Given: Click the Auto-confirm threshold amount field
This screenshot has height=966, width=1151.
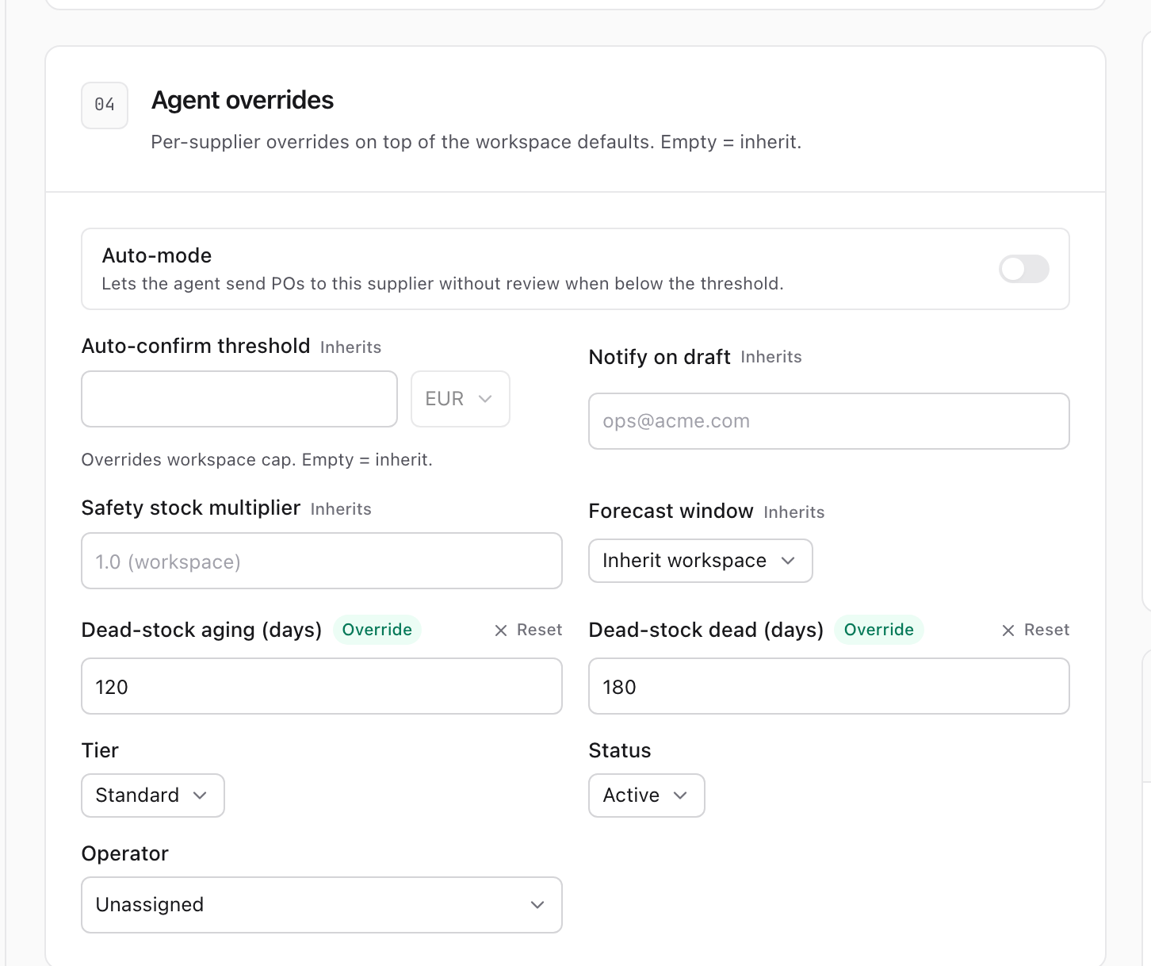Looking at the screenshot, I should click(239, 399).
